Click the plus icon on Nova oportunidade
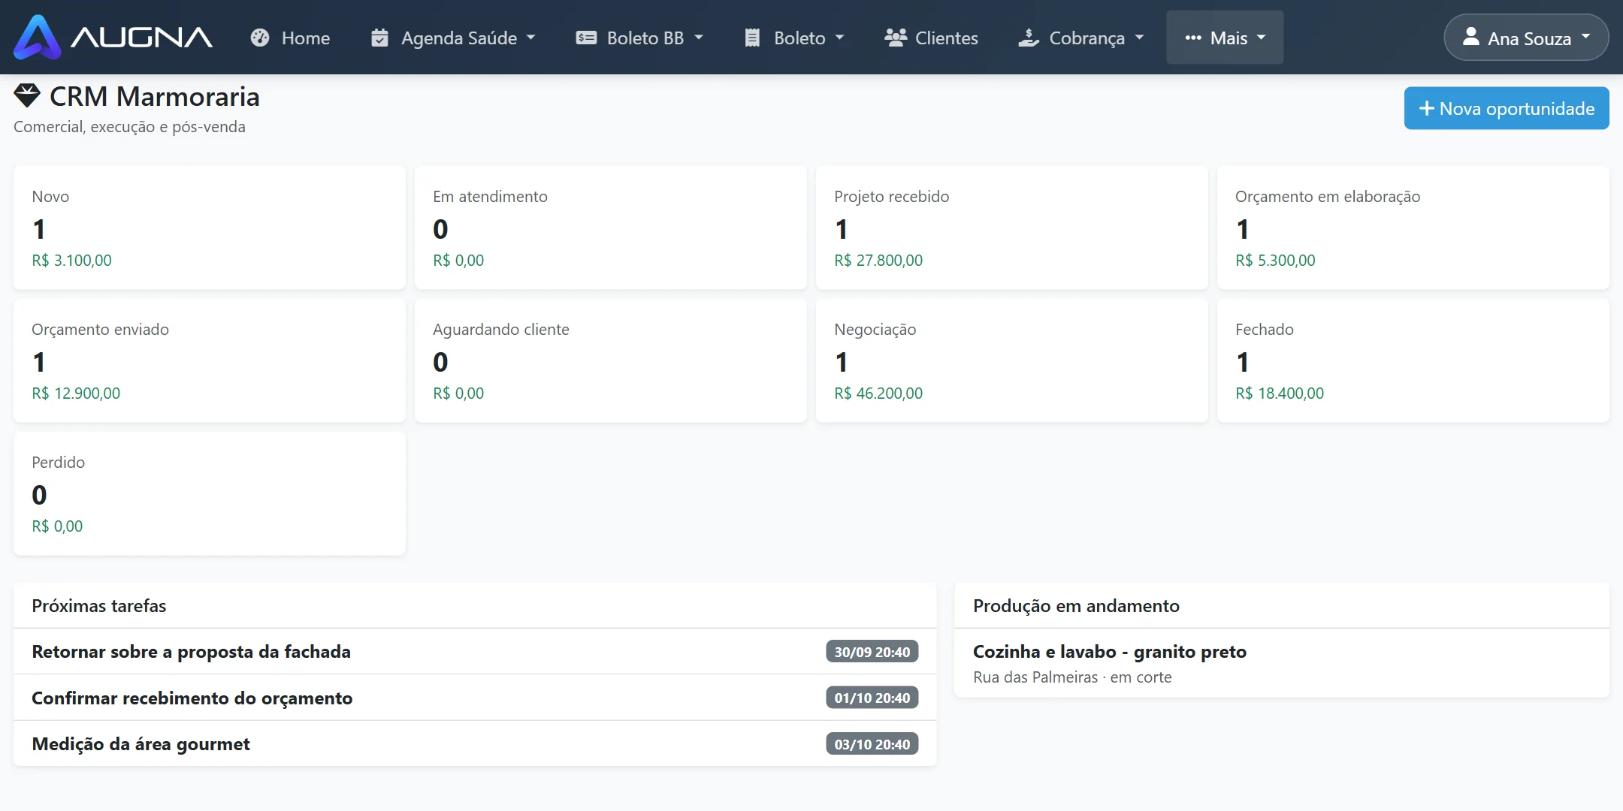Viewport: 1623px width, 811px height. point(1426,109)
